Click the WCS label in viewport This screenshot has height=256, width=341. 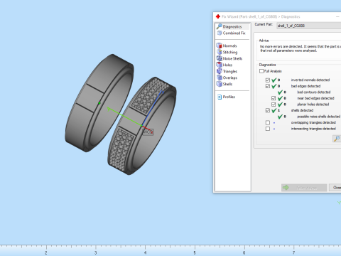148,132
